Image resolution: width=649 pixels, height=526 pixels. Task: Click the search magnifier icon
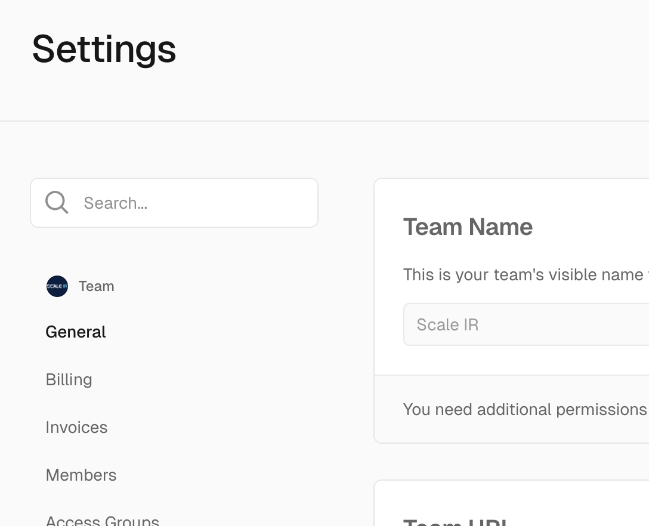click(57, 202)
